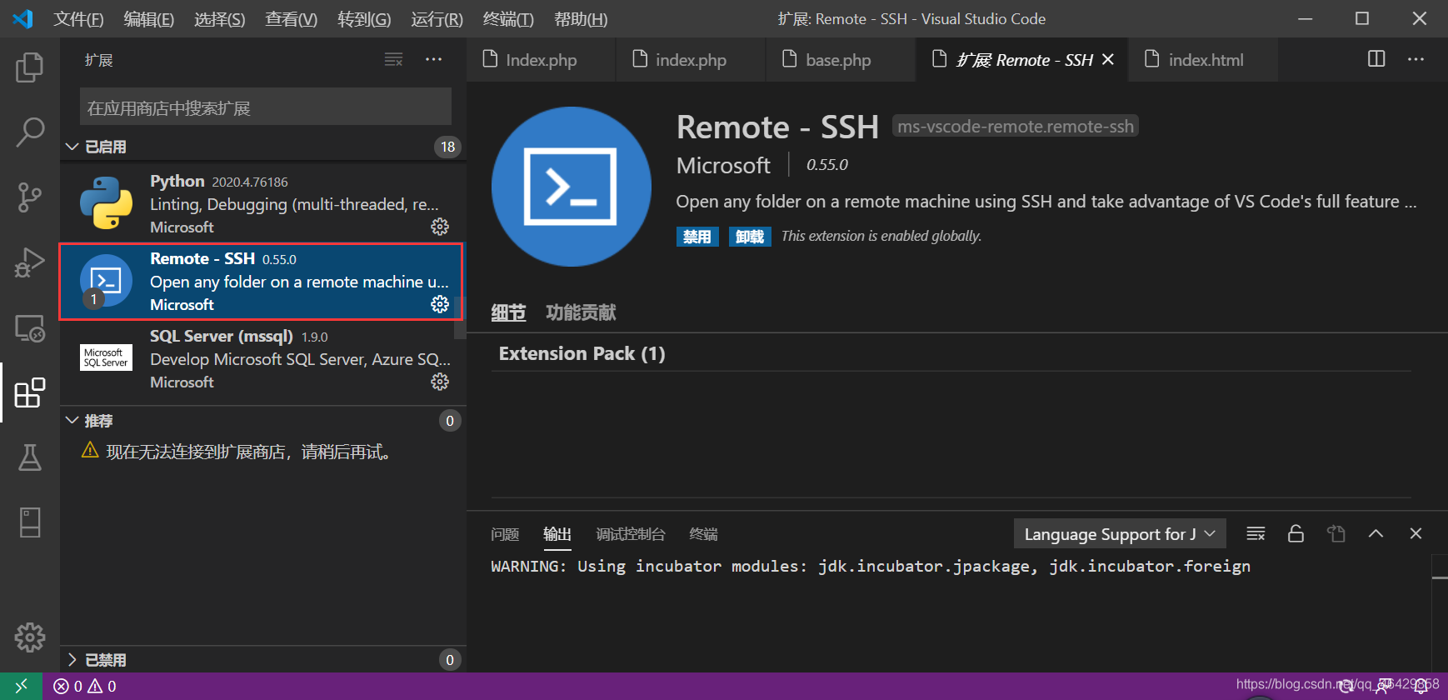Click the extension list scrollbar thumb
1448x700 pixels.
tap(460, 317)
